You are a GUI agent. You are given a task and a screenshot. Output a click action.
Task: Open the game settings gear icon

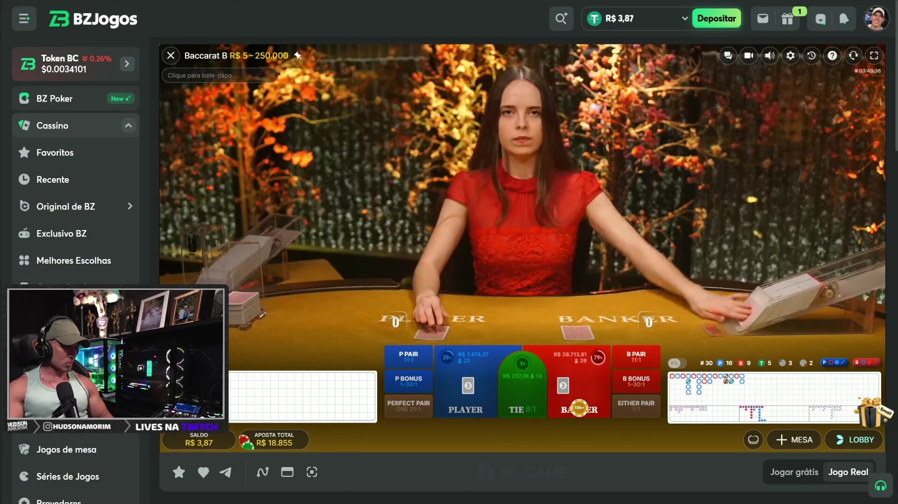[790, 56]
